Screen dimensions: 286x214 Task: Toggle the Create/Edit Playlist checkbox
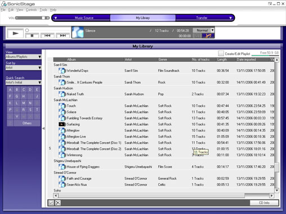(221, 53)
